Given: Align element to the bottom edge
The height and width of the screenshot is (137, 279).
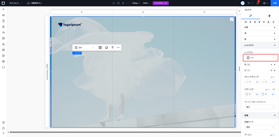Looking at the screenshot, I should point(268,22).
